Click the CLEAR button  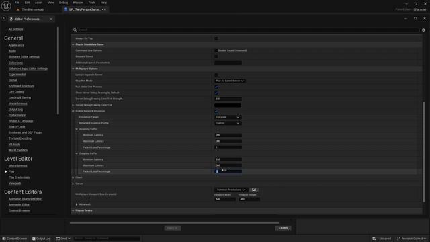[283, 228]
